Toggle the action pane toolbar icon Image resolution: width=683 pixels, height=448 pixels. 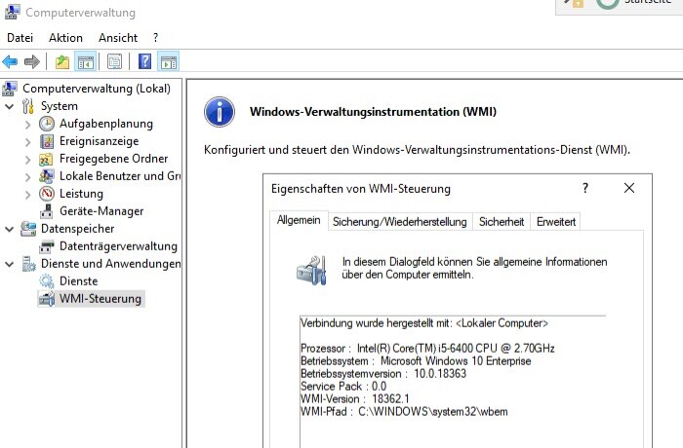(x=169, y=61)
